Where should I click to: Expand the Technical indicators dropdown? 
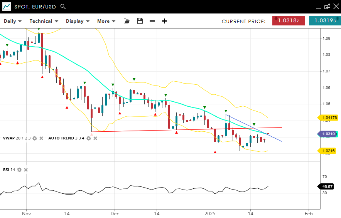pyautogui.click(x=44, y=21)
